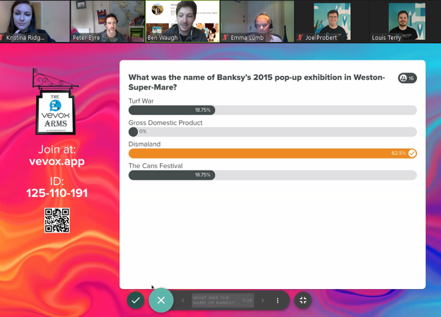This screenshot has width=441, height=317.
Task: Exit full screen with the collapse icon
Action: 303,300
